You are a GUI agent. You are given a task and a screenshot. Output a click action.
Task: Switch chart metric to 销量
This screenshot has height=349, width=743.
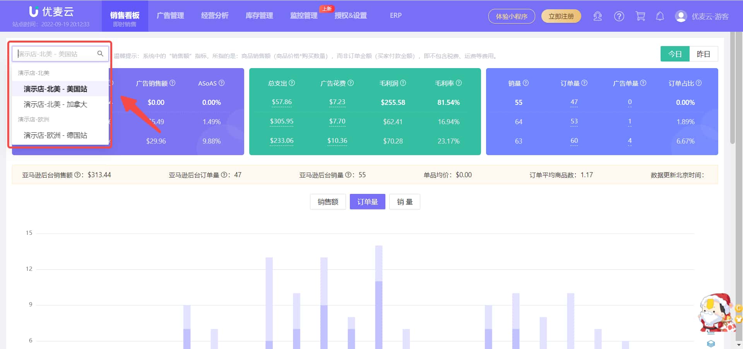(404, 202)
